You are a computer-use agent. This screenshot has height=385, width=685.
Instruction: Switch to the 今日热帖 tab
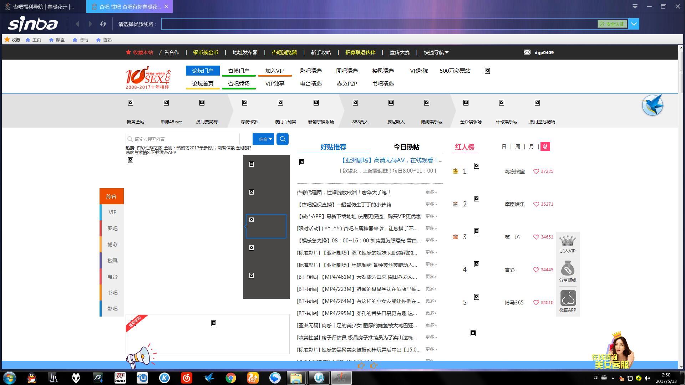click(x=406, y=147)
